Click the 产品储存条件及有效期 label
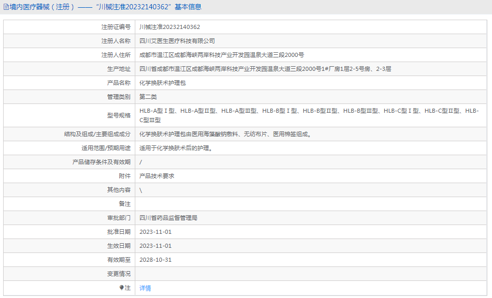This screenshot has width=492, height=298. coord(101,162)
